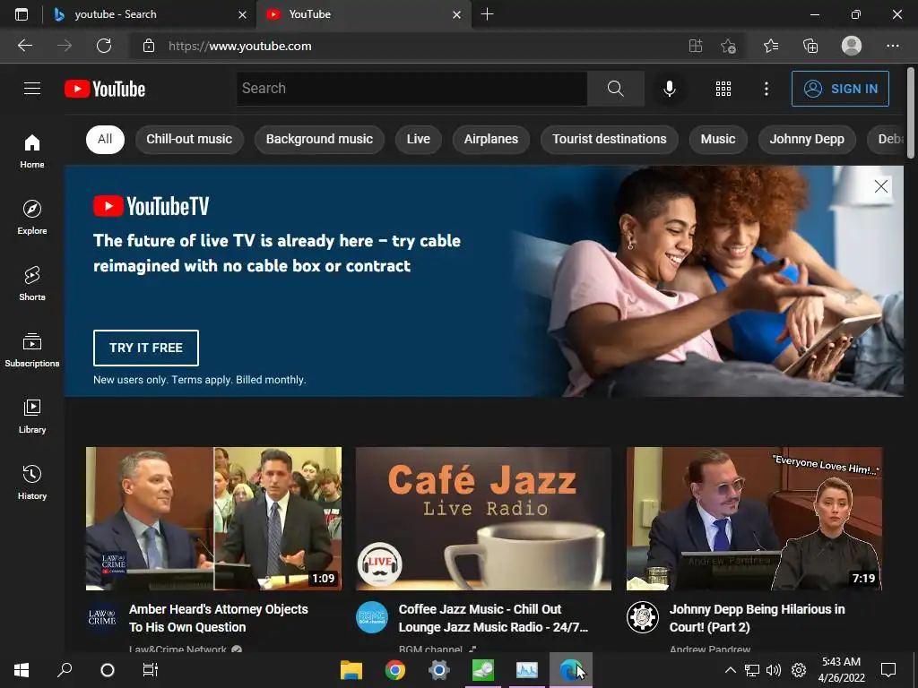Select the Chill-out music chip
918x688 pixels.
(x=189, y=139)
